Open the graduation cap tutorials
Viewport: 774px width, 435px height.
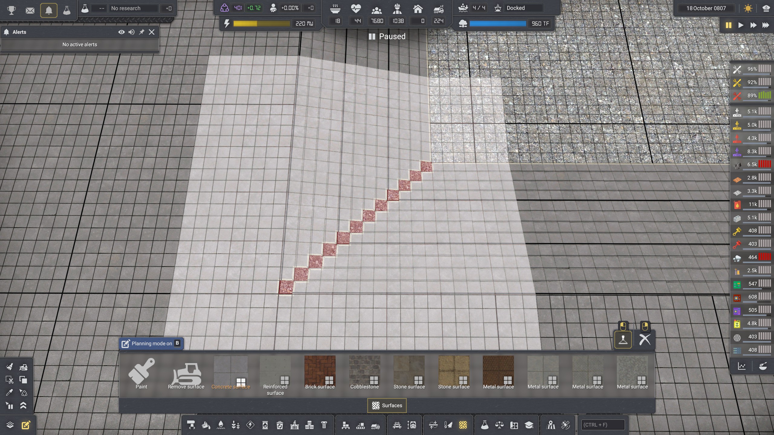pyautogui.click(x=529, y=425)
